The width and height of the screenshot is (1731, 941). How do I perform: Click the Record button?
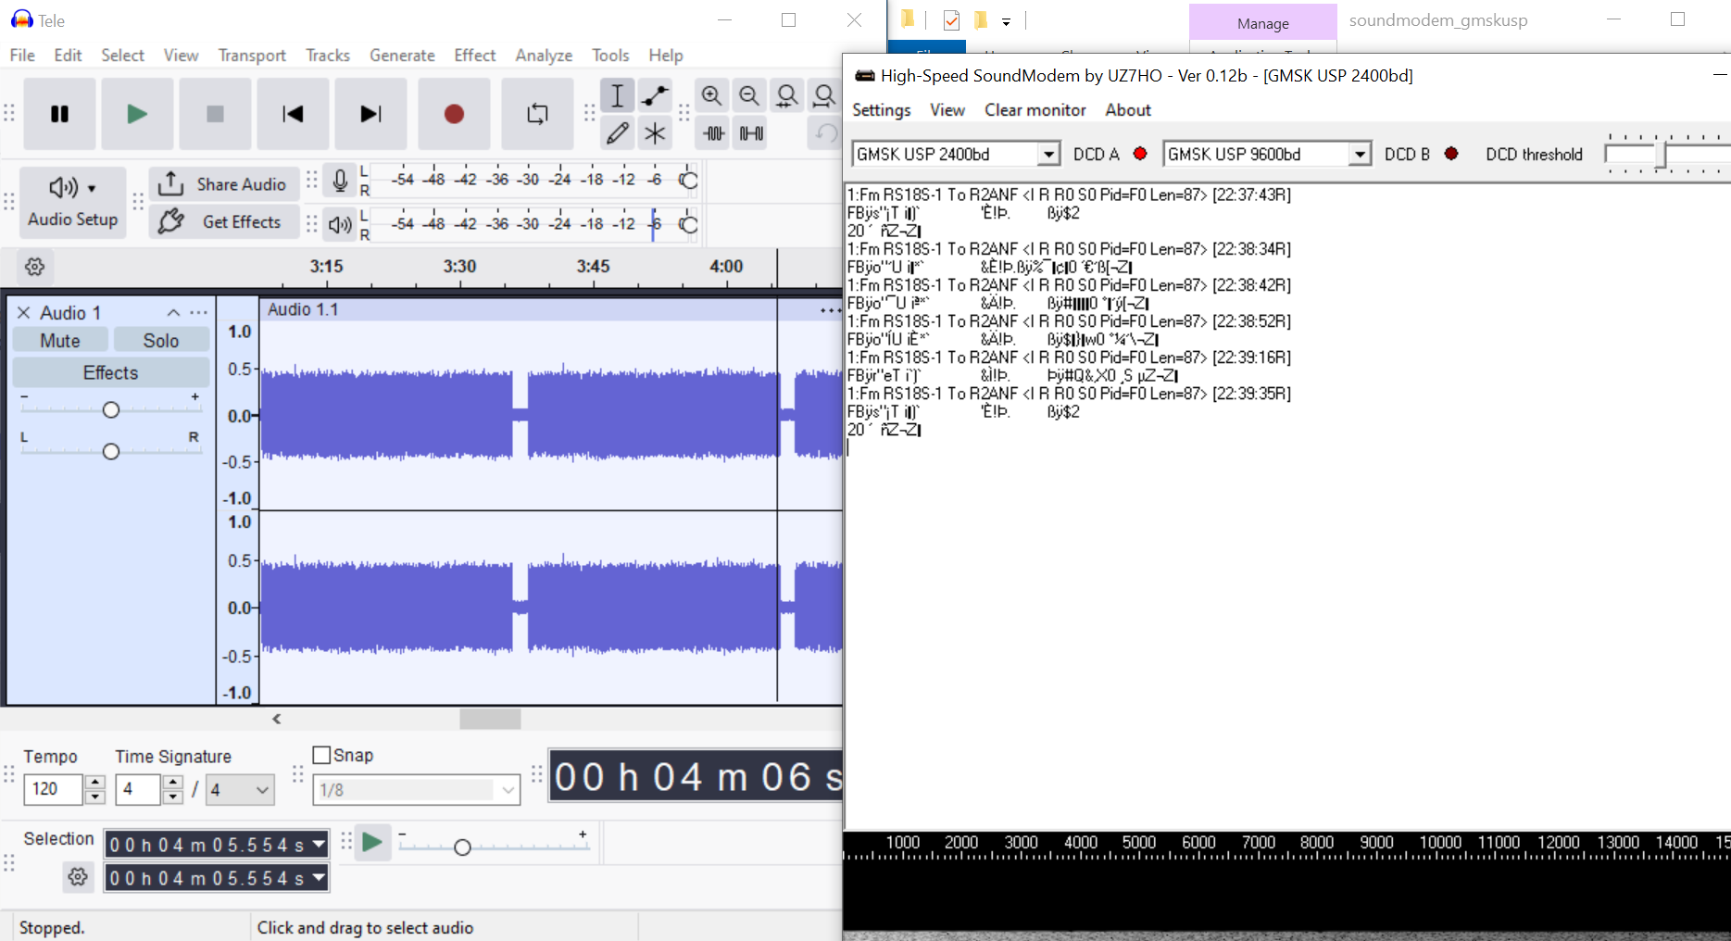pos(454,114)
